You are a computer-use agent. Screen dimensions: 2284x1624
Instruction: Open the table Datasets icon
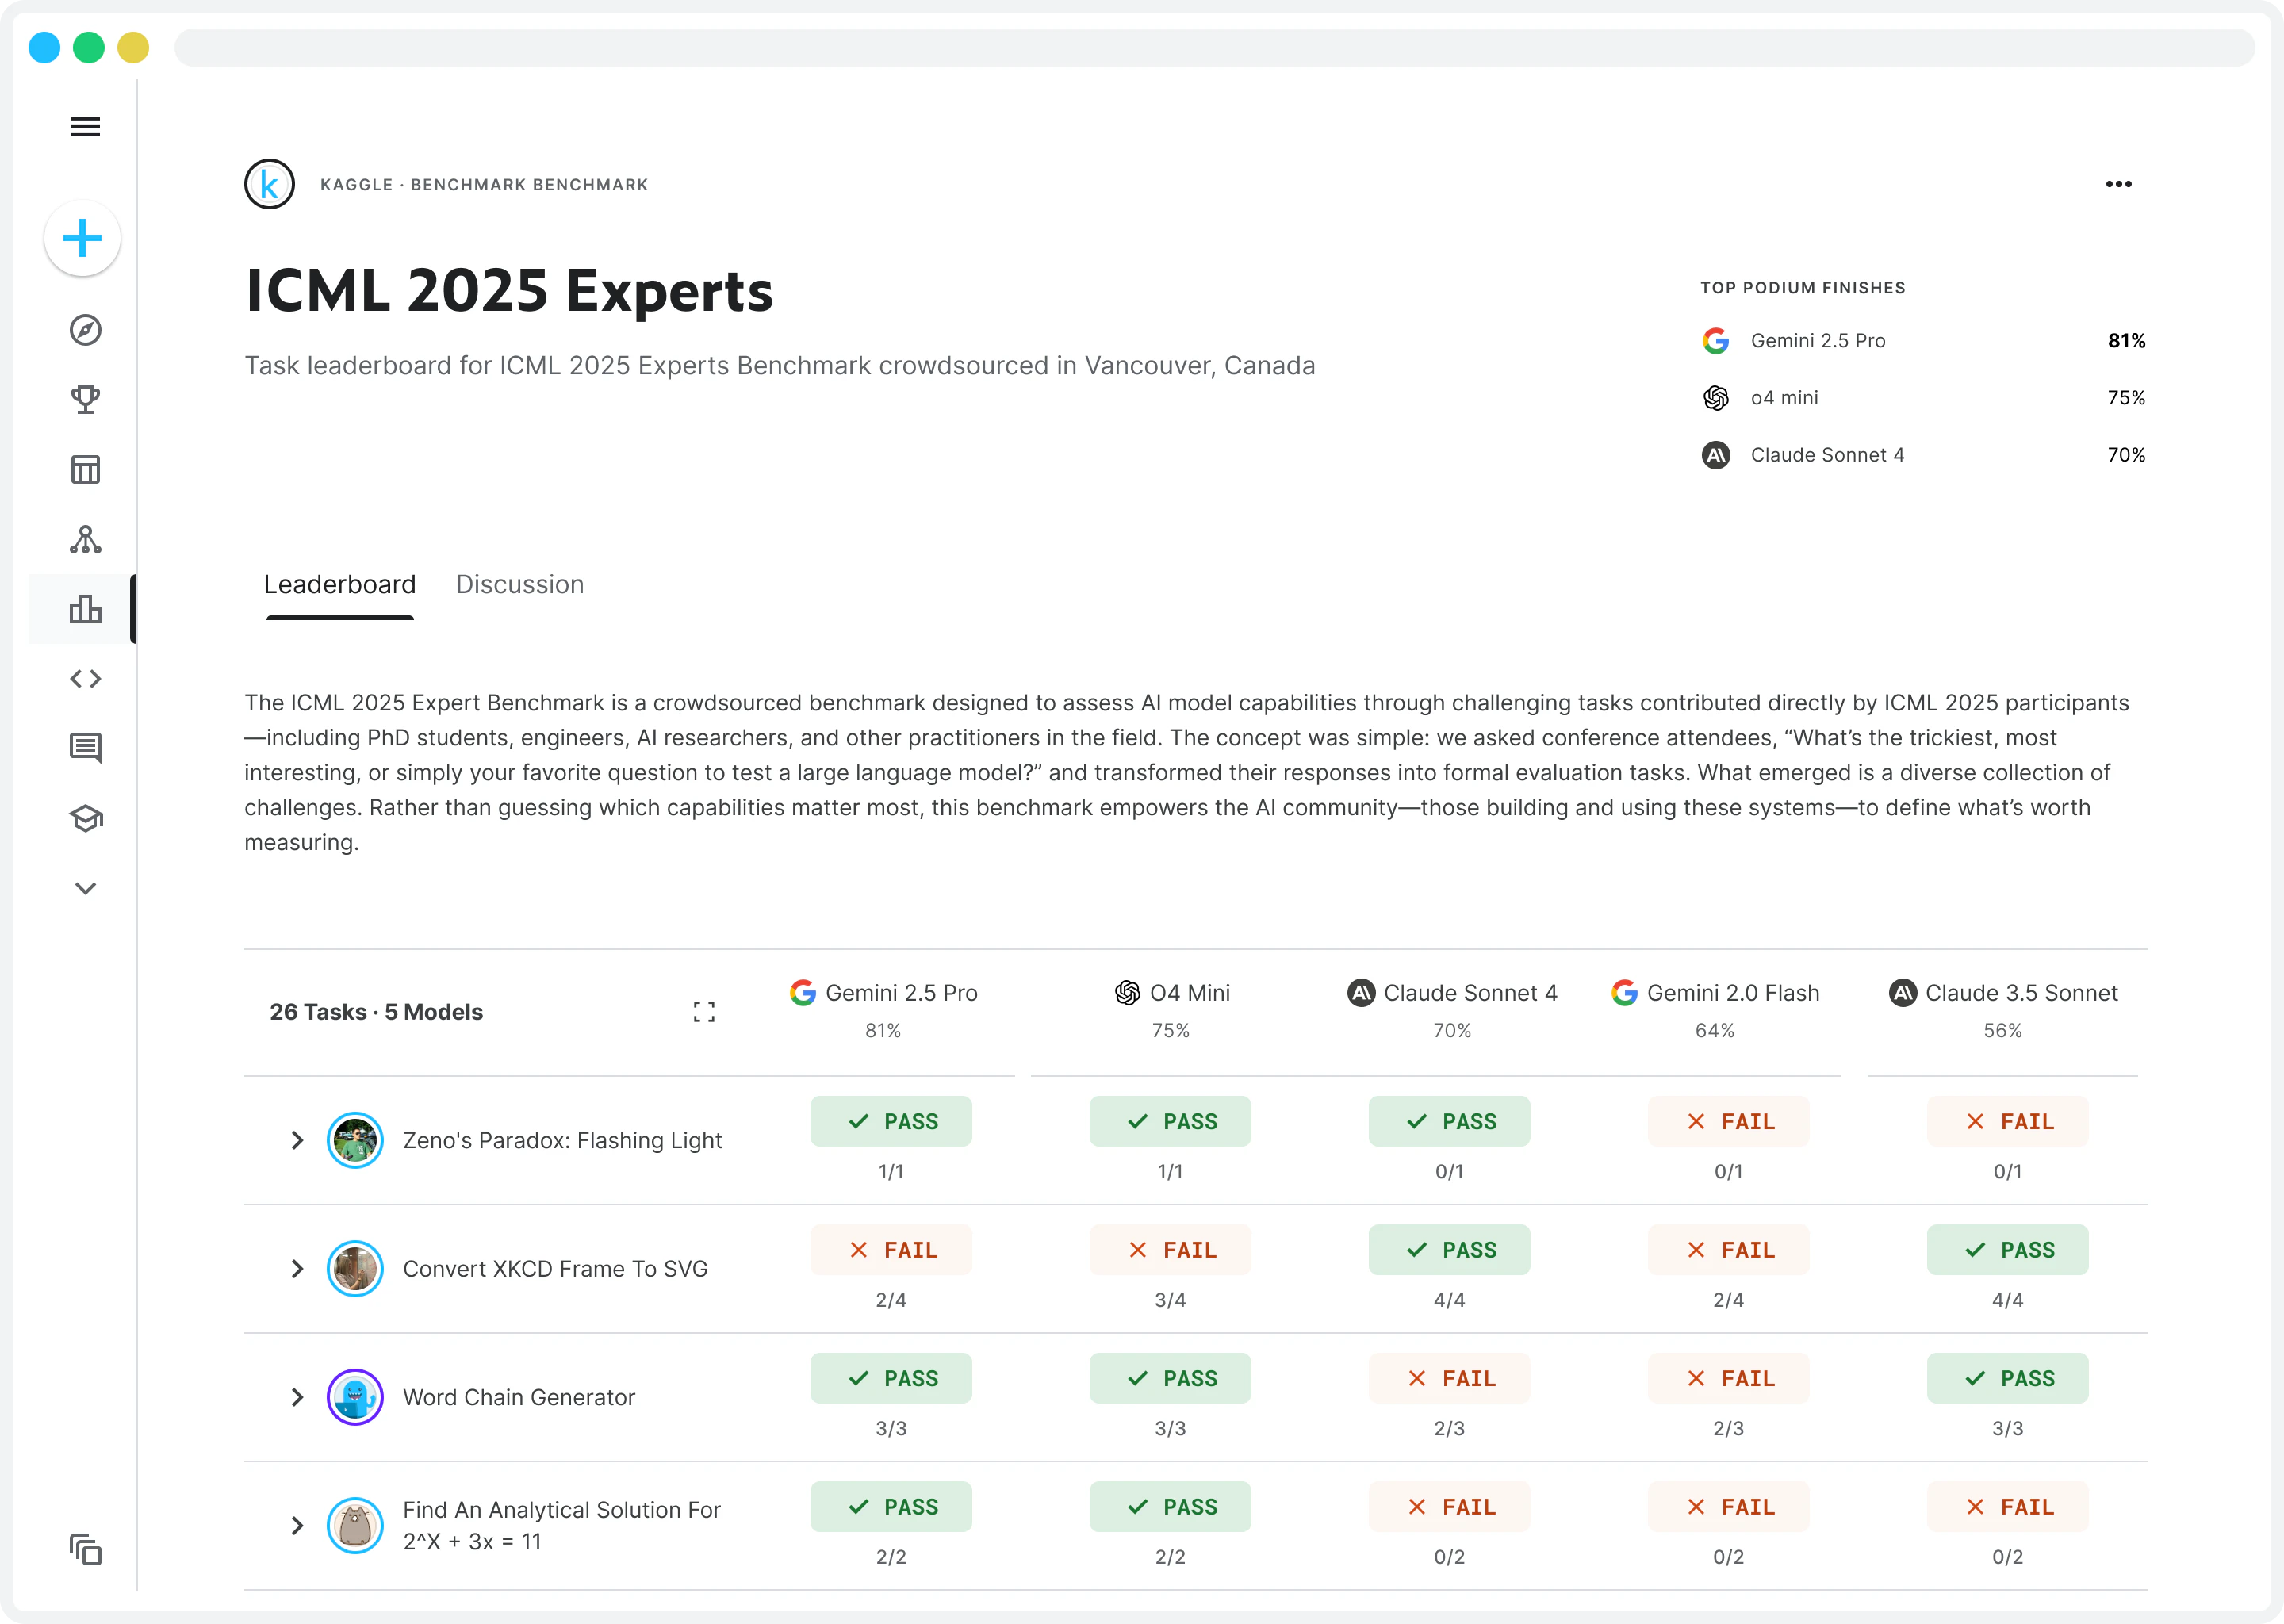point(85,469)
